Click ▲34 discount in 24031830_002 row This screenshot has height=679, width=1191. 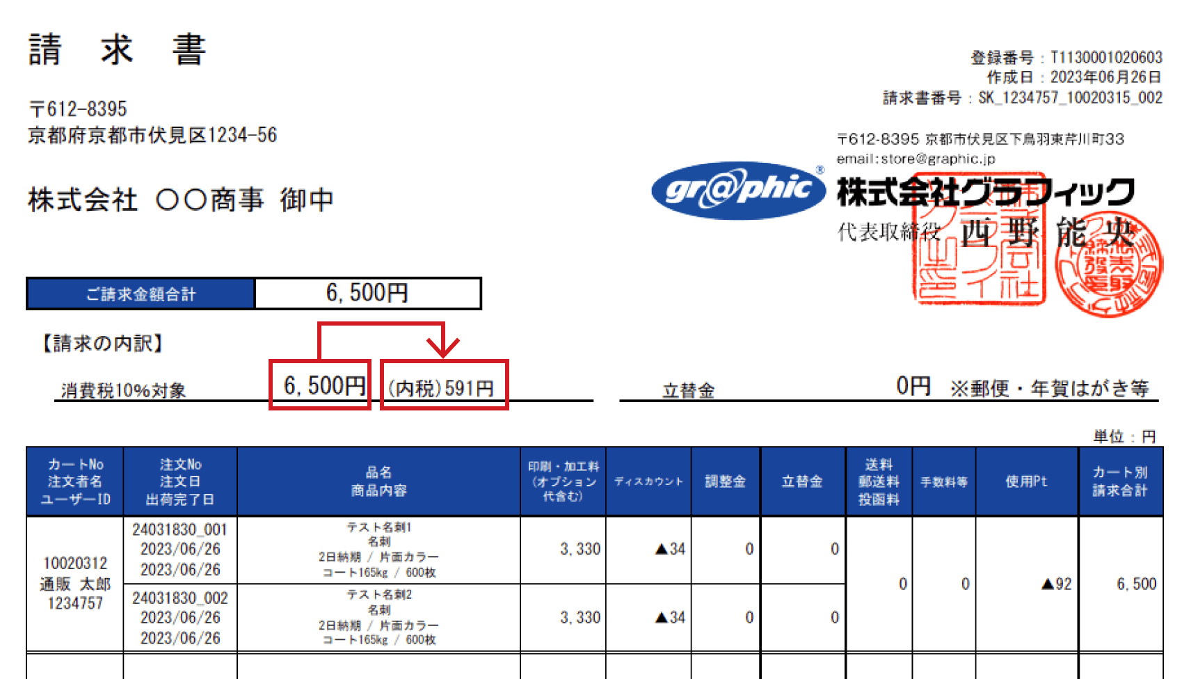pos(670,617)
